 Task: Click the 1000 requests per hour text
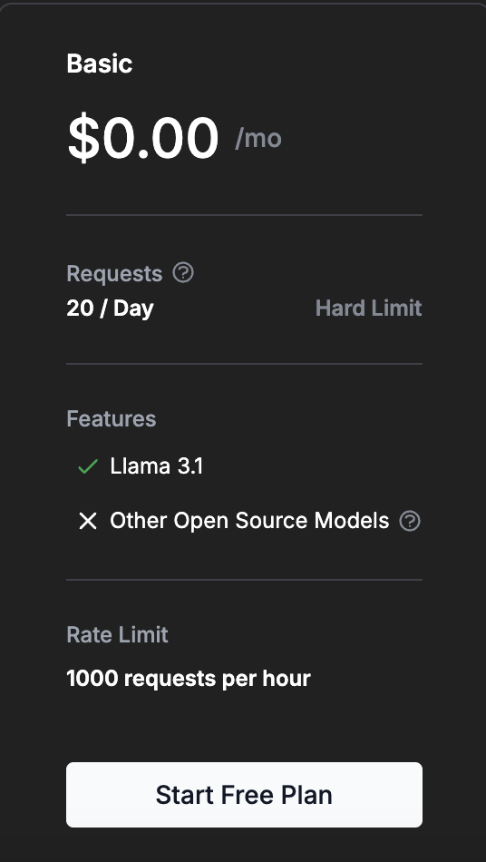[x=189, y=679]
